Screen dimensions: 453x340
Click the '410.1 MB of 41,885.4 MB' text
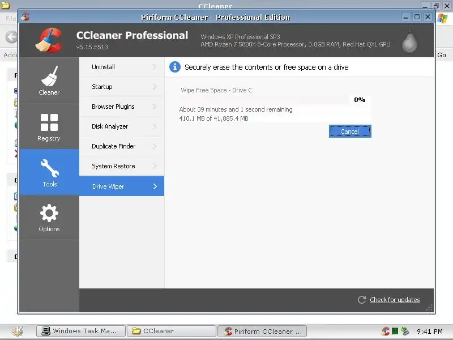213,118
